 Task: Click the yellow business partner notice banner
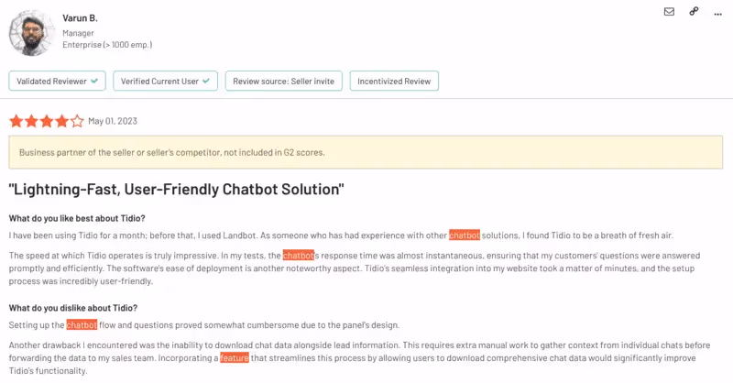coord(366,152)
